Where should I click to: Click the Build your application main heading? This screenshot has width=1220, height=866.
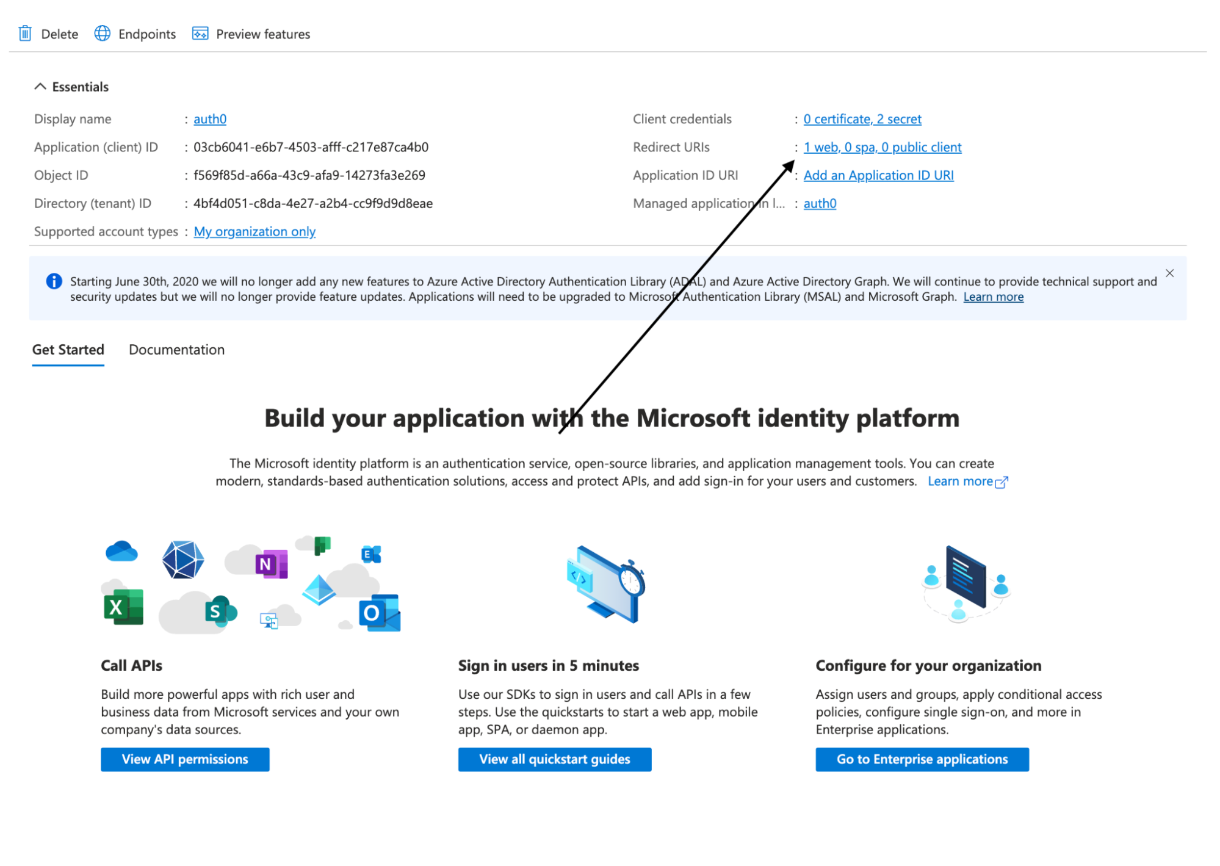click(x=612, y=419)
